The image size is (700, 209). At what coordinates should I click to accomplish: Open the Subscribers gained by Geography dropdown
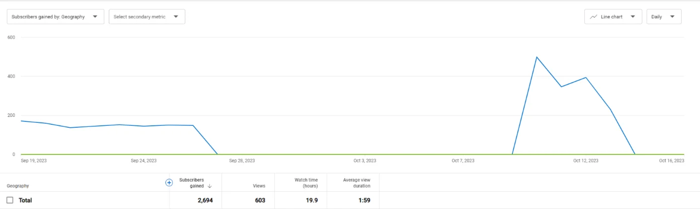coord(55,16)
